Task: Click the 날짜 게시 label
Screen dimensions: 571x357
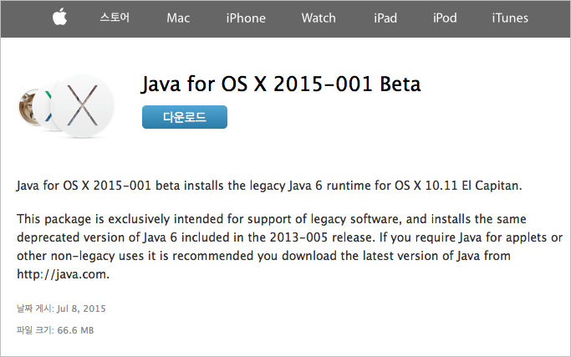Action: click(x=34, y=309)
